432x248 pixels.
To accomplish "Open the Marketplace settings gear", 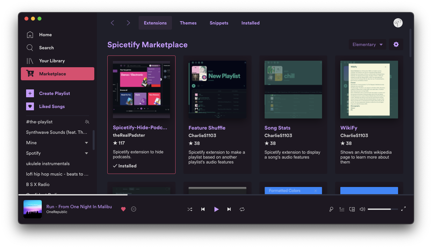I will point(396,45).
